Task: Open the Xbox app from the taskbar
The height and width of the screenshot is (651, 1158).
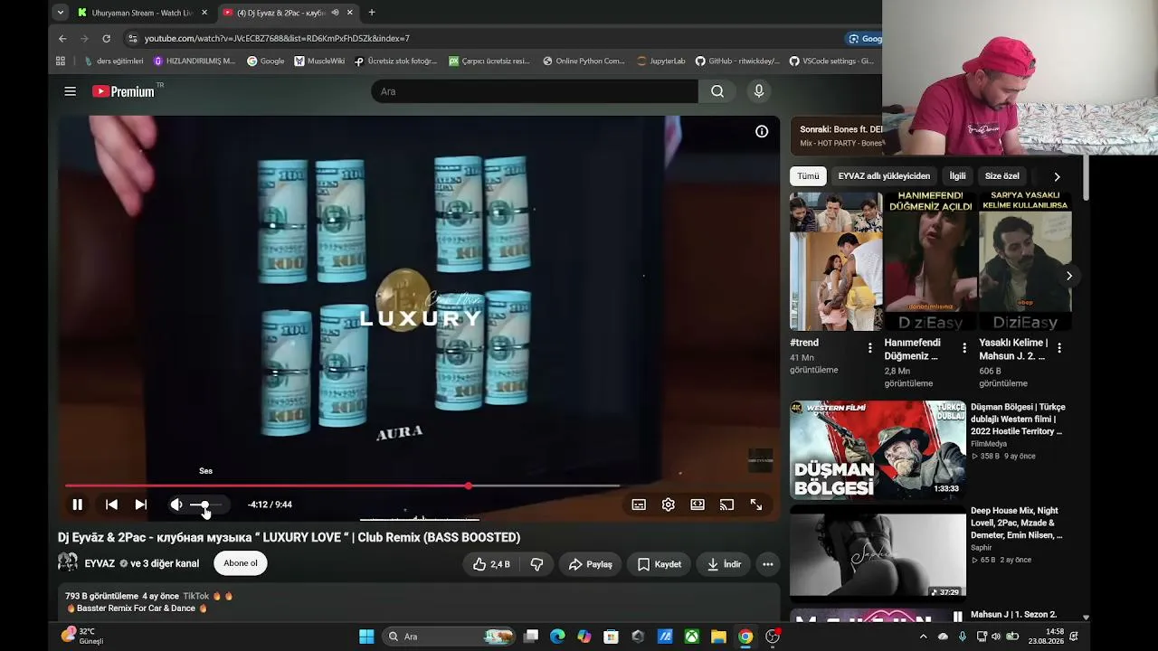Action: pos(692,637)
